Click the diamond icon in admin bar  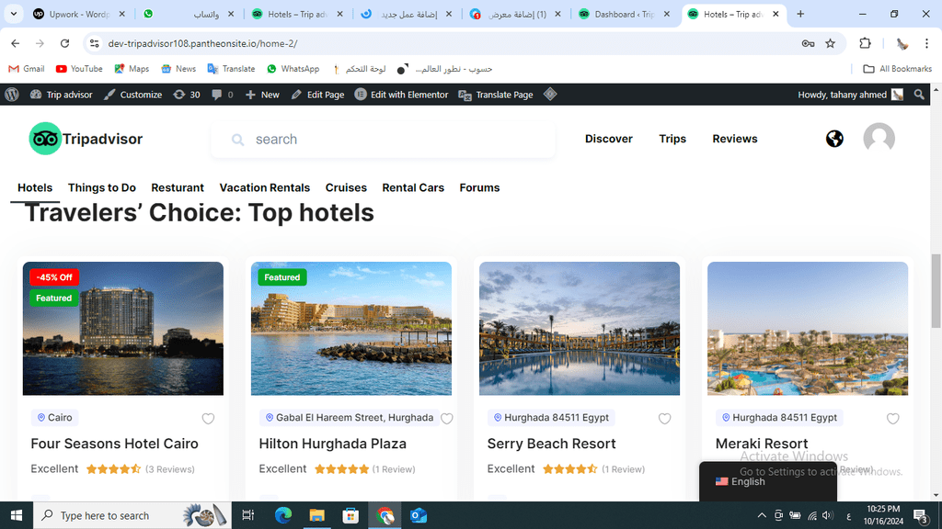point(550,95)
